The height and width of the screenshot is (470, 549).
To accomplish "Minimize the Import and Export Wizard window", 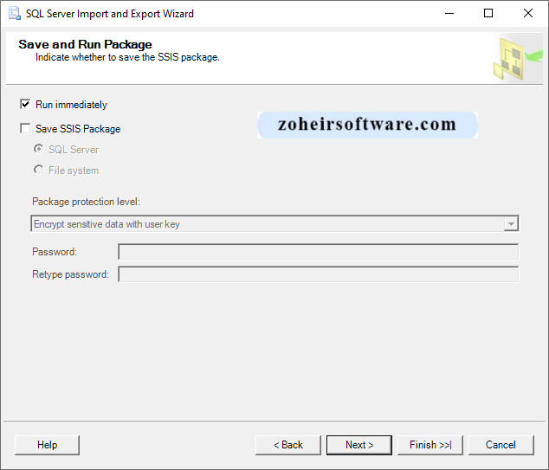I will (449, 14).
